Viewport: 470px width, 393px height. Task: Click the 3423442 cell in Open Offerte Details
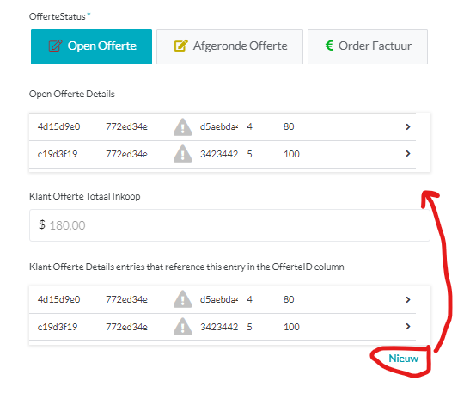tap(219, 154)
